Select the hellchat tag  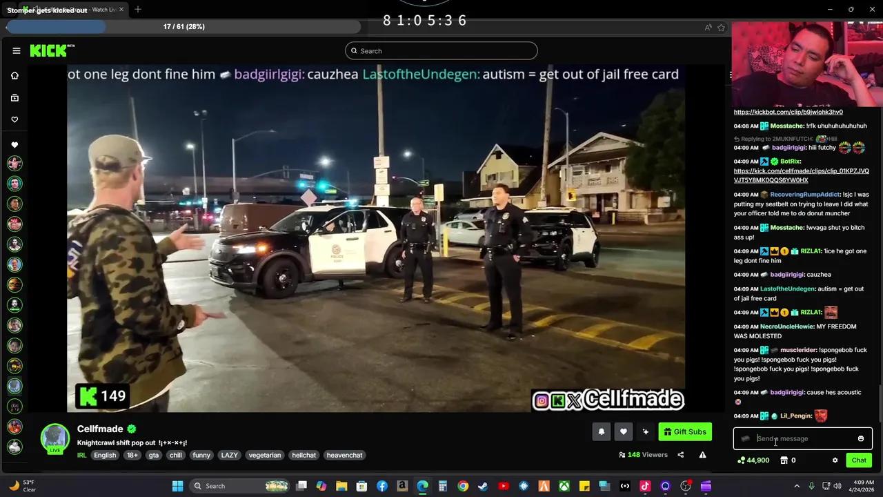304,455
